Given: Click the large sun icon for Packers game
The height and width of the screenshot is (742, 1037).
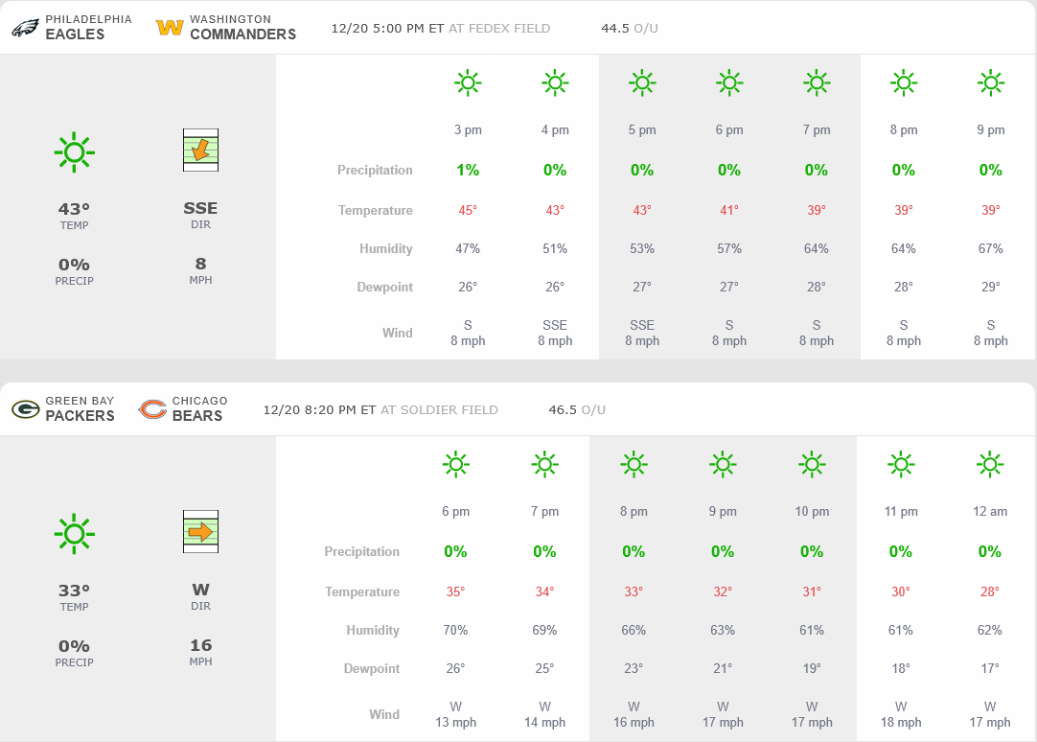Looking at the screenshot, I should coord(74,533).
